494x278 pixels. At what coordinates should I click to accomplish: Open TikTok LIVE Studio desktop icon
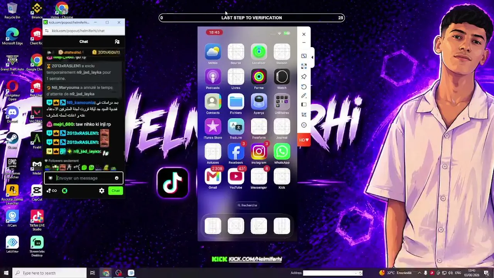37,220
